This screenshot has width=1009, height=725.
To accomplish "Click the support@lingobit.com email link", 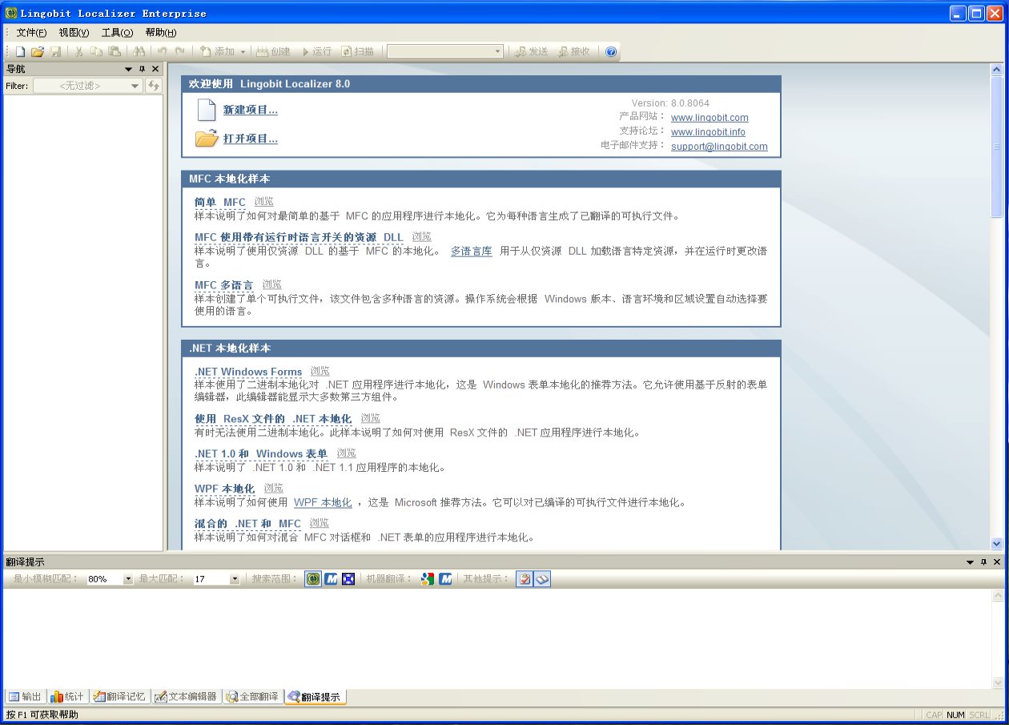I will pos(719,147).
